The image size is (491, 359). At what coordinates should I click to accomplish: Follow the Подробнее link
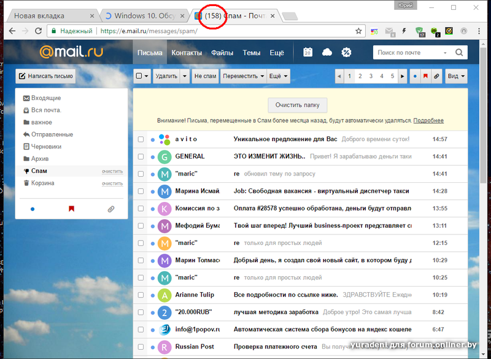coord(428,120)
